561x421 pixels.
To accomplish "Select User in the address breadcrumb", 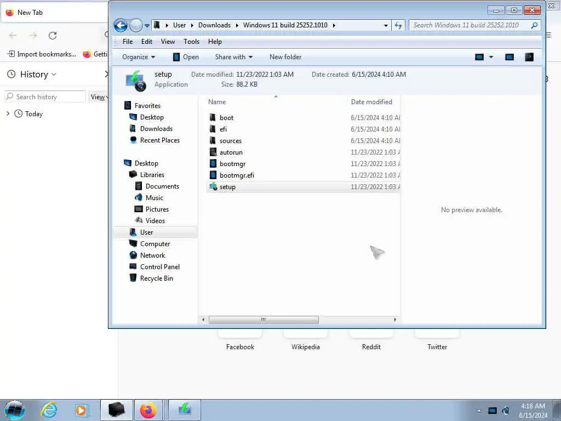I will (x=179, y=25).
